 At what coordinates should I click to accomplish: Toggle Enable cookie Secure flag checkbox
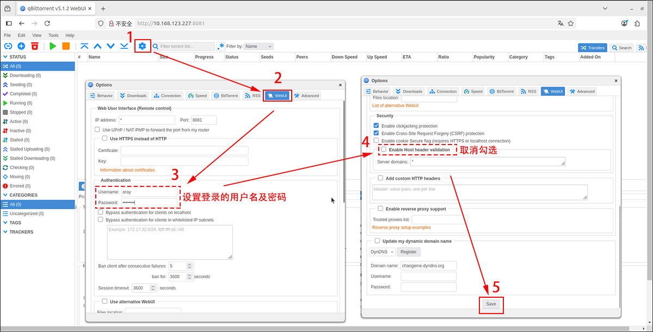point(377,141)
